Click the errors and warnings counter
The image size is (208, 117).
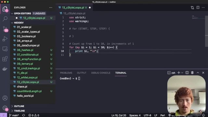pos(34,115)
